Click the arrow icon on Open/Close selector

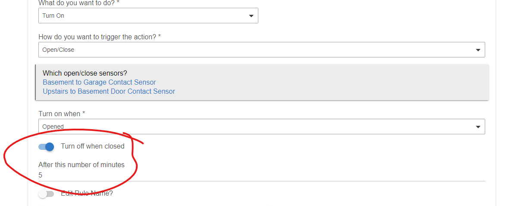[x=478, y=50]
